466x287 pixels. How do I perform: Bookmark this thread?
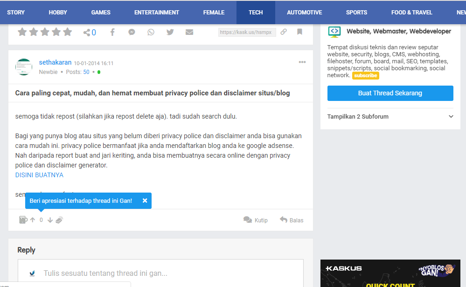pyautogui.click(x=299, y=32)
